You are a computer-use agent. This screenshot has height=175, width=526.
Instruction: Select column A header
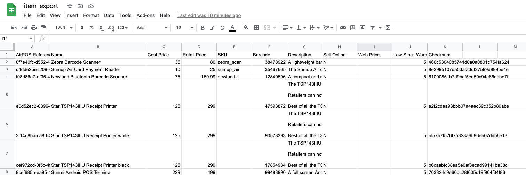32,47
